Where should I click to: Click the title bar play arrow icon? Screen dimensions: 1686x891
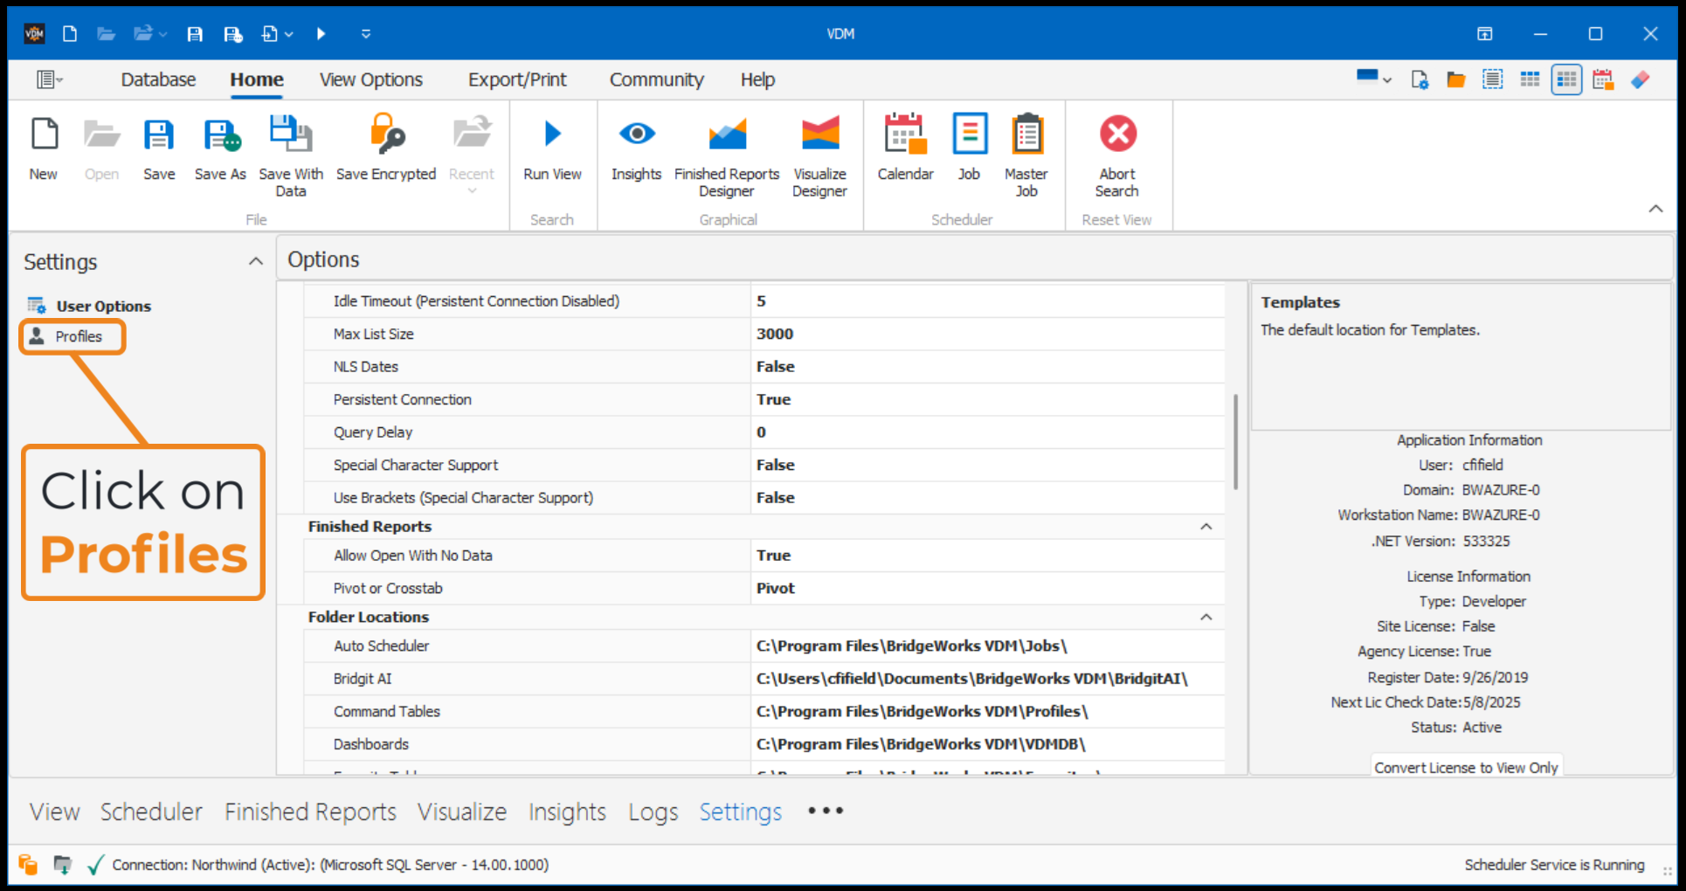click(x=321, y=34)
